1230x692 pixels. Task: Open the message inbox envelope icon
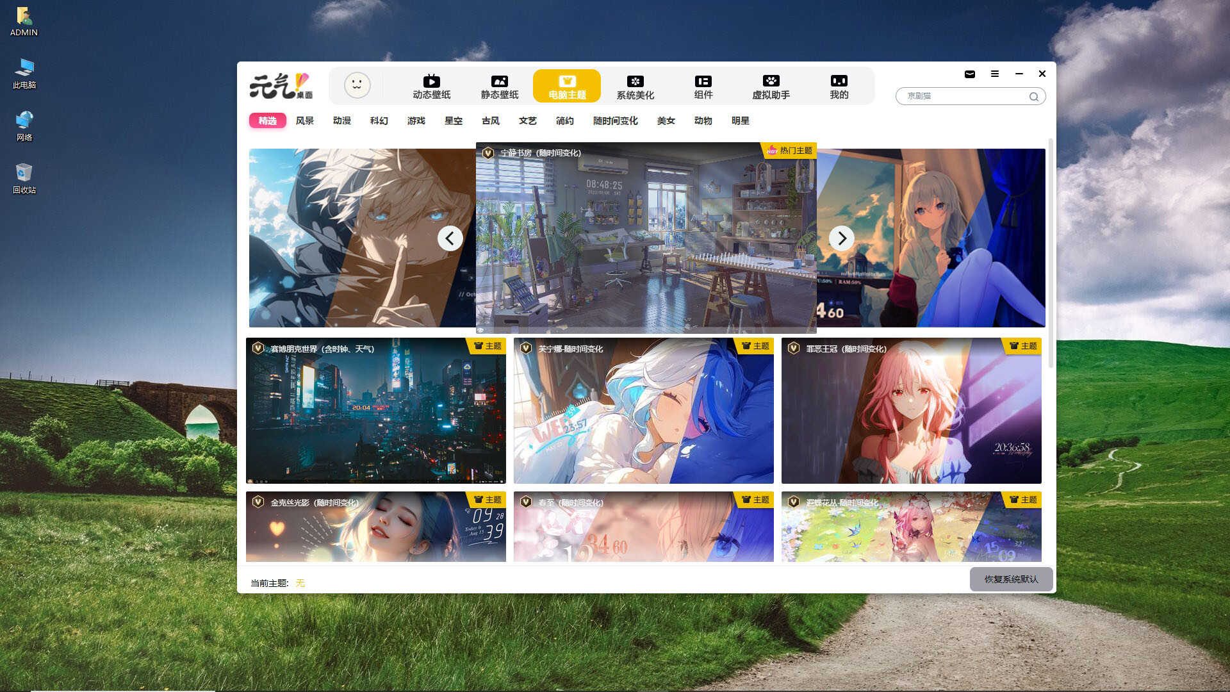pos(969,74)
